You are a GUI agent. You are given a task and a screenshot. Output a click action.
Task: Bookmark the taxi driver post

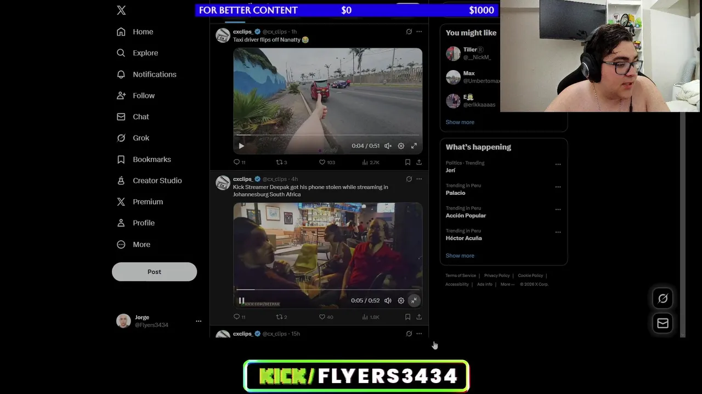407,163
